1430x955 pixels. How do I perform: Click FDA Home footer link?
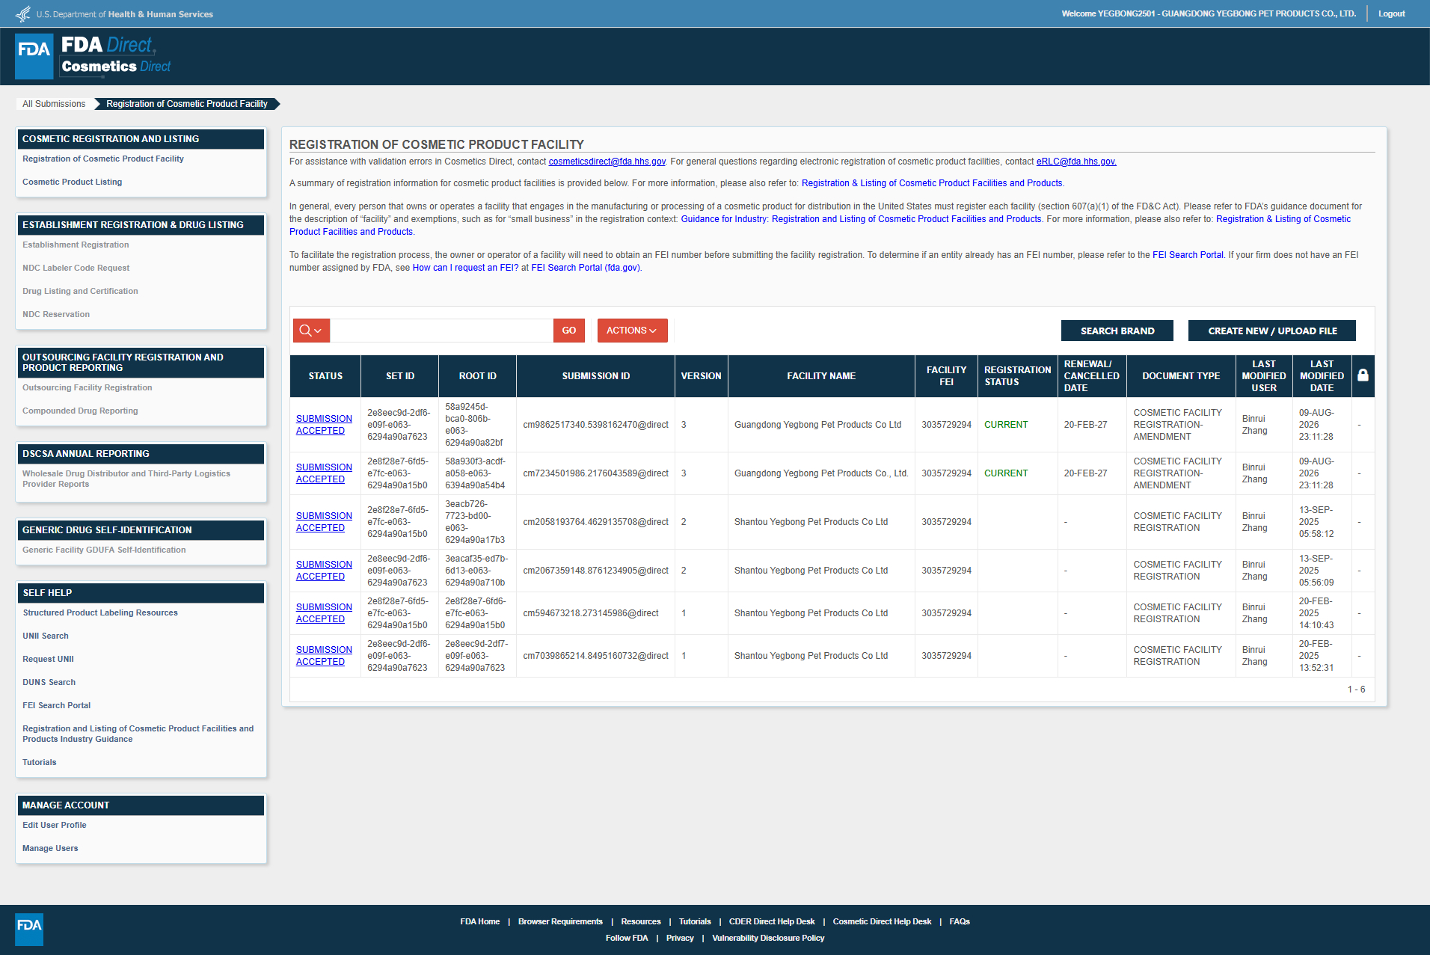coord(480,921)
